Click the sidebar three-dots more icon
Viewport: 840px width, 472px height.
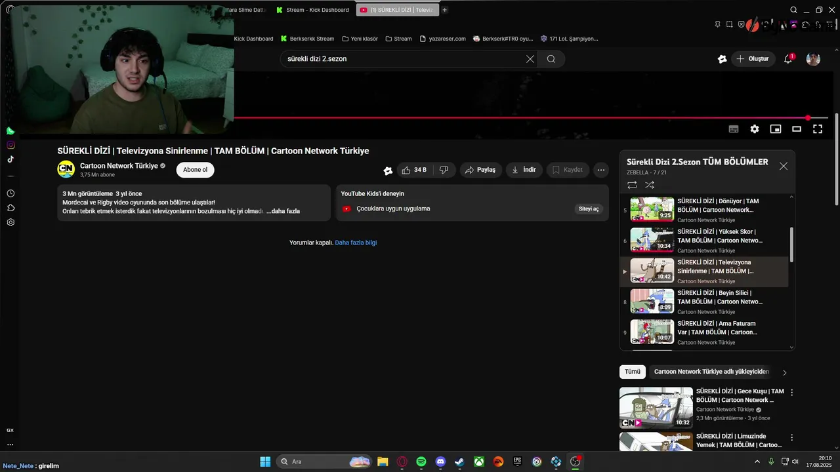[x=10, y=444]
